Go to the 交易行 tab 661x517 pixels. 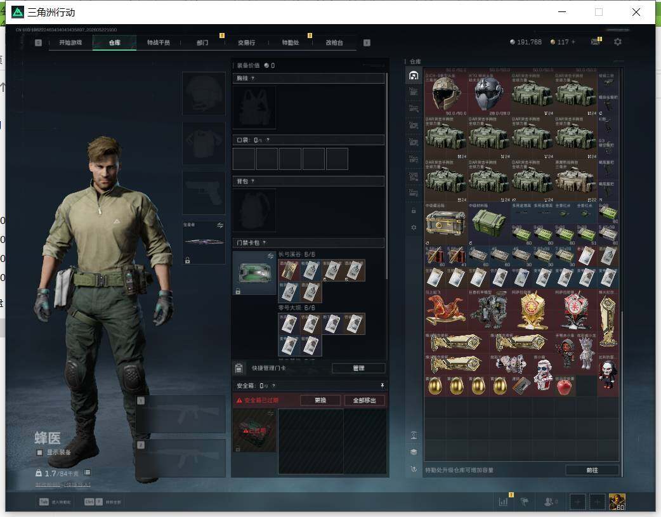(246, 43)
